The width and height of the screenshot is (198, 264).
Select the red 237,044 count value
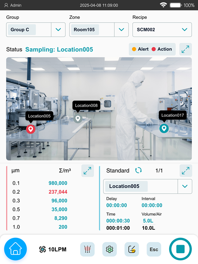click(58, 192)
